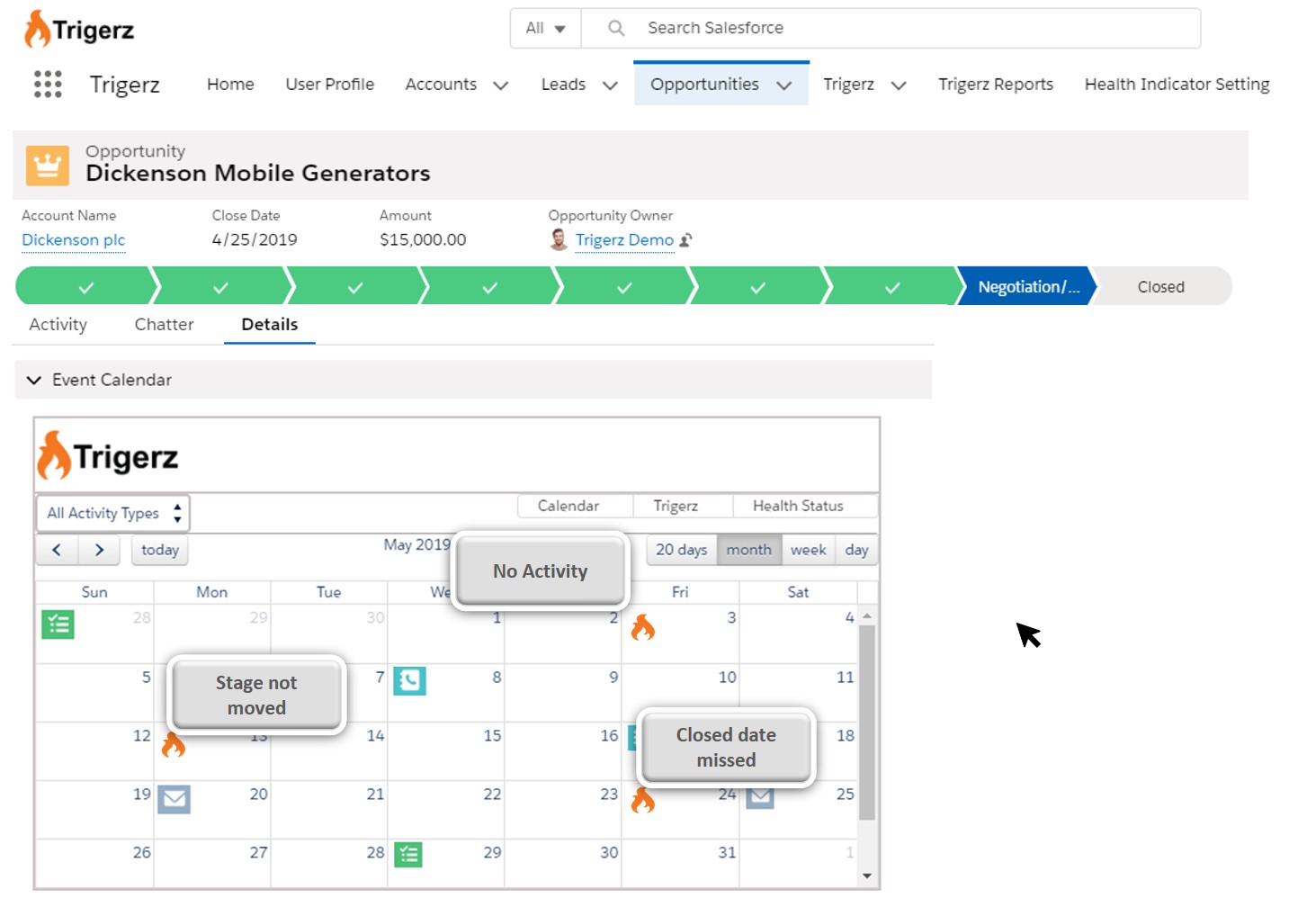Expand the Accounts menu chevron
Screen dimensions: 1289x898
tap(501, 85)
